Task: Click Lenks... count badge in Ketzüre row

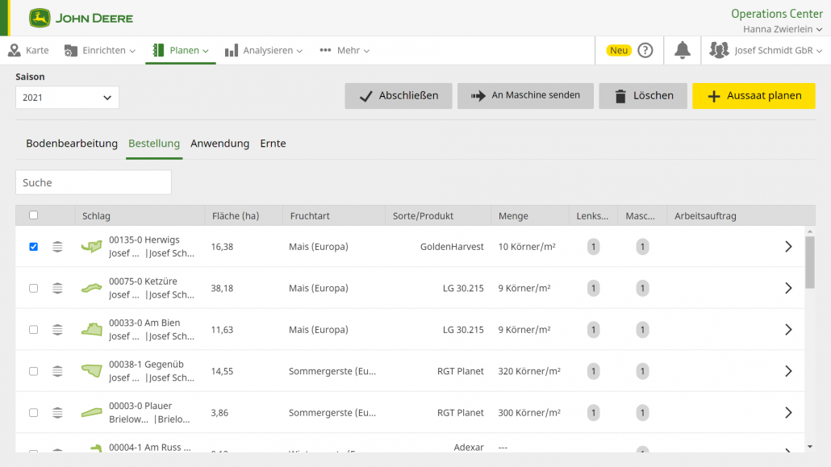Action: coord(594,289)
